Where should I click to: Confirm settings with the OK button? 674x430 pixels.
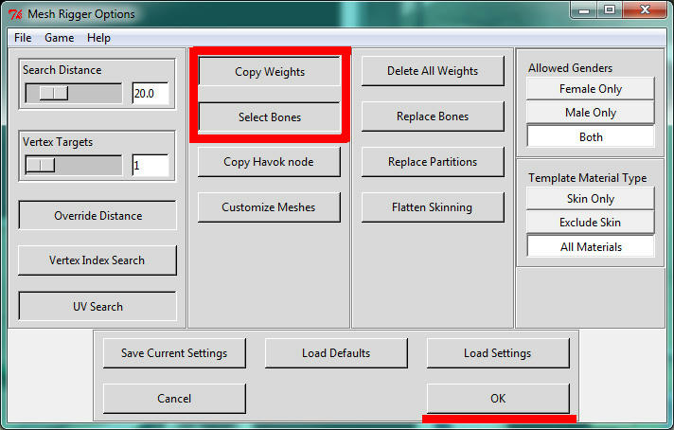point(498,399)
